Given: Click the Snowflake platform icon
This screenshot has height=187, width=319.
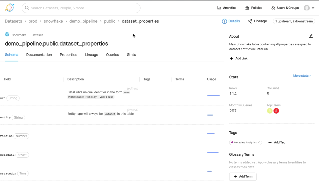Looking at the screenshot, I should click(7, 35).
